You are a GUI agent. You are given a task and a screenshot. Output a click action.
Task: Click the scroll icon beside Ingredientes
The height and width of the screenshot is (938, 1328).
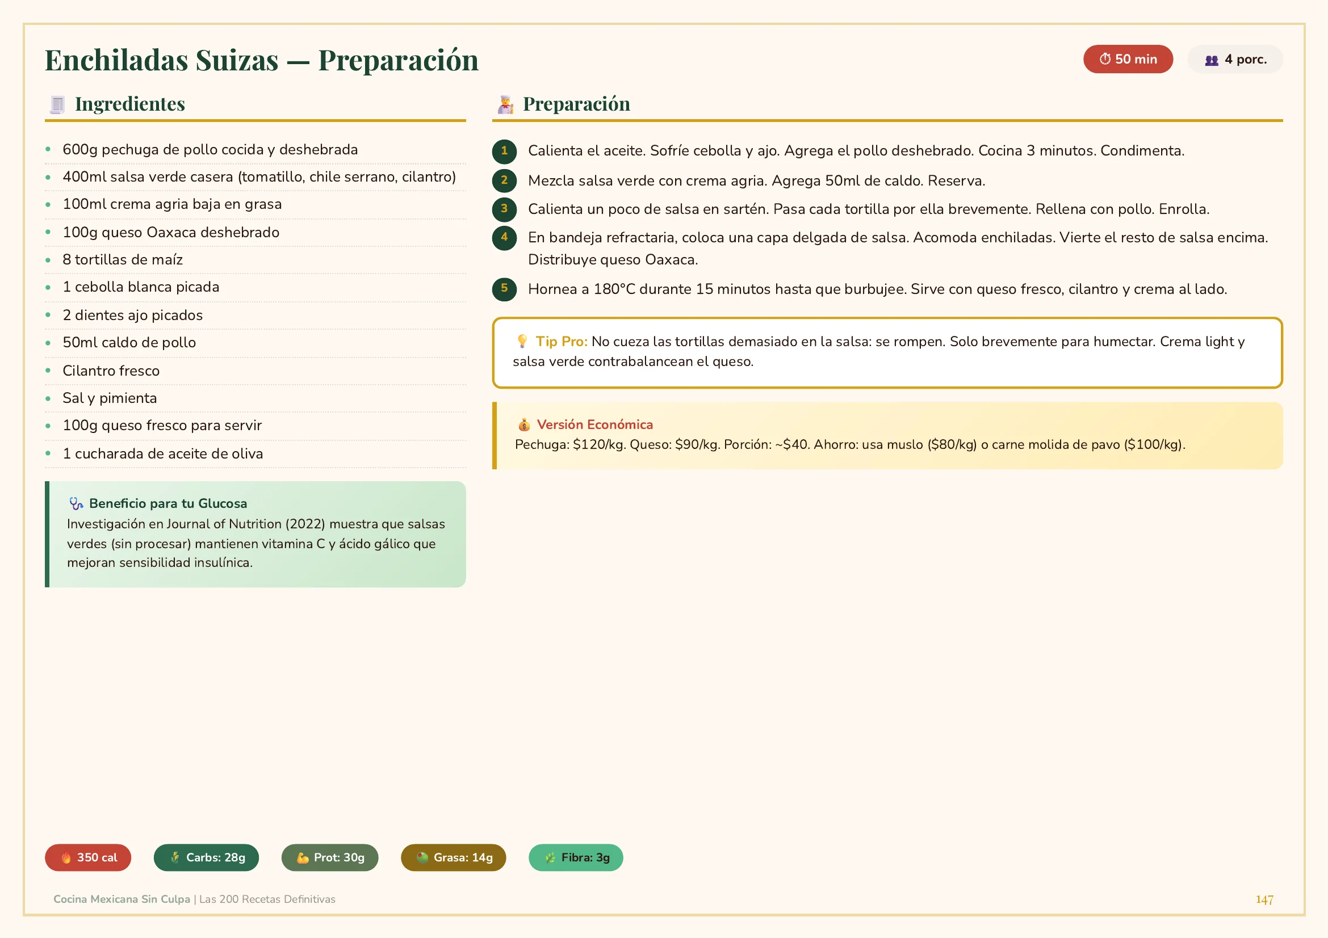coord(57,104)
